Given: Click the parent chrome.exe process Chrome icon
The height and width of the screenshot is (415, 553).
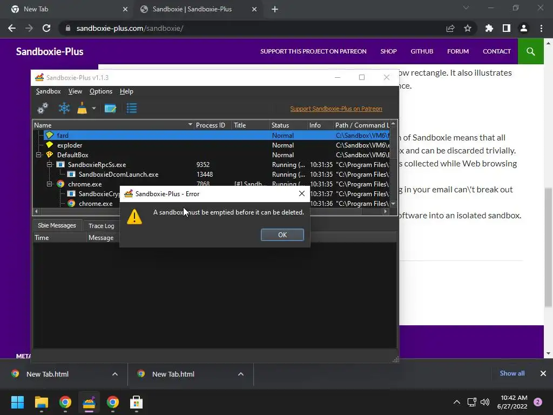Looking at the screenshot, I should click(x=60, y=184).
